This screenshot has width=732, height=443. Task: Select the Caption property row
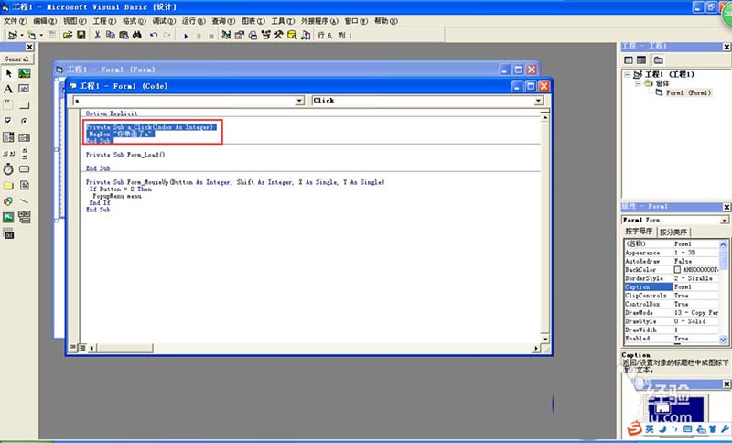672,287
